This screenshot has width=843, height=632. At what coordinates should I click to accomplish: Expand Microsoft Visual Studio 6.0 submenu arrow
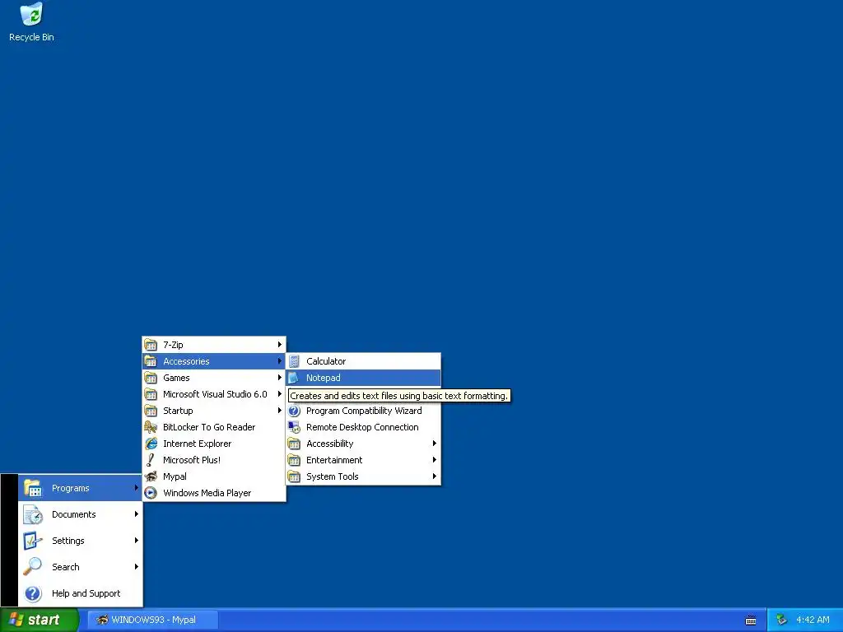[280, 394]
